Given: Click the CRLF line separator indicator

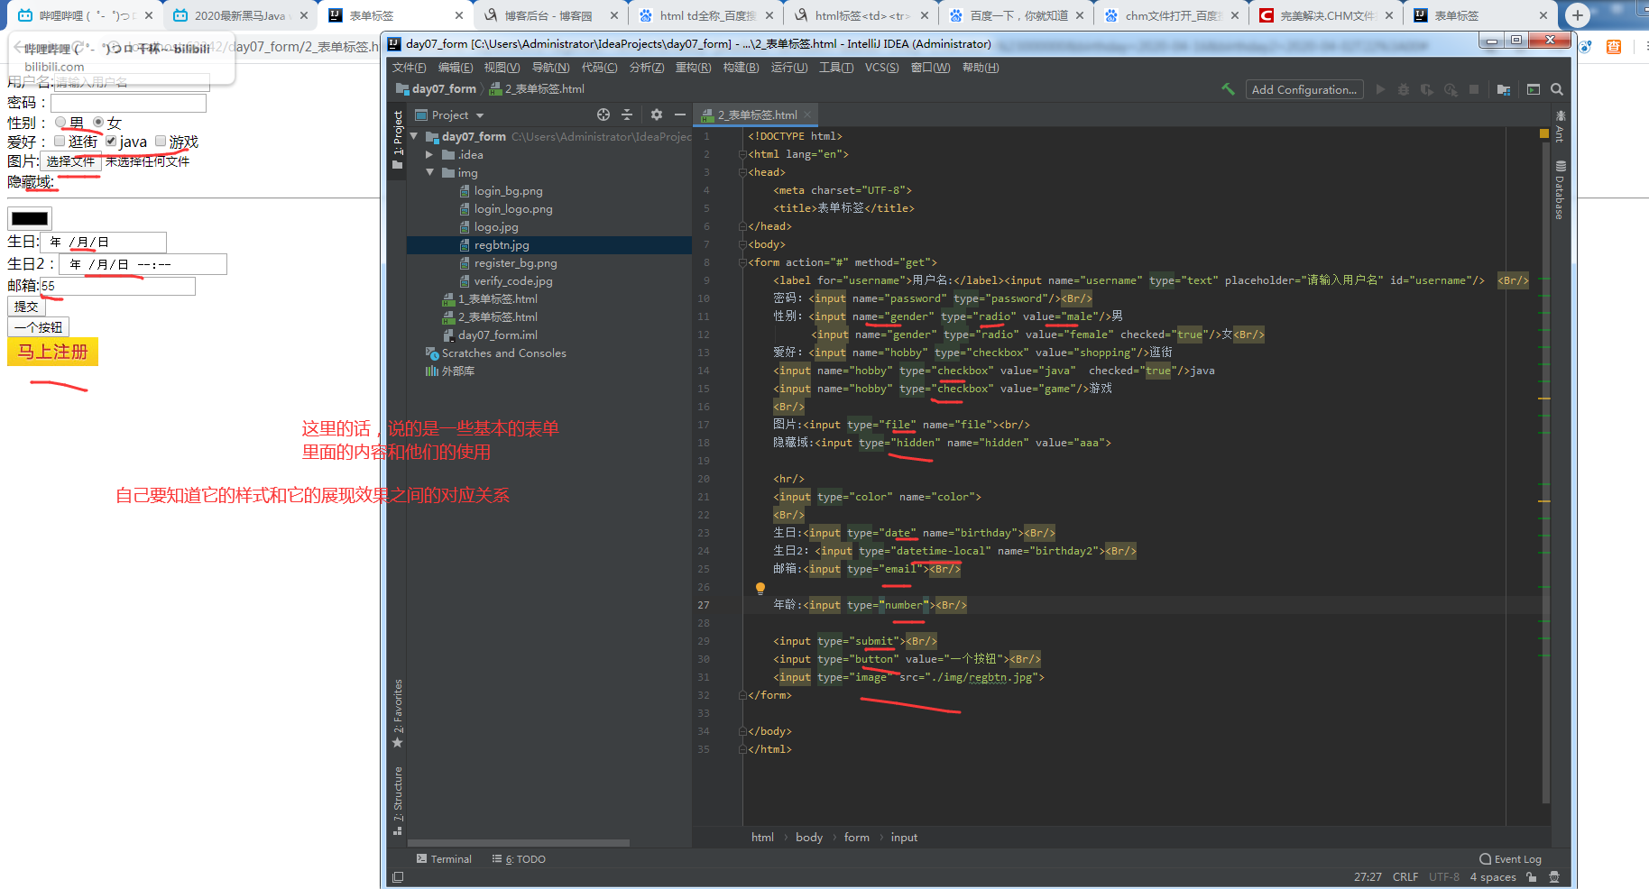Looking at the screenshot, I should pos(1405,877).
